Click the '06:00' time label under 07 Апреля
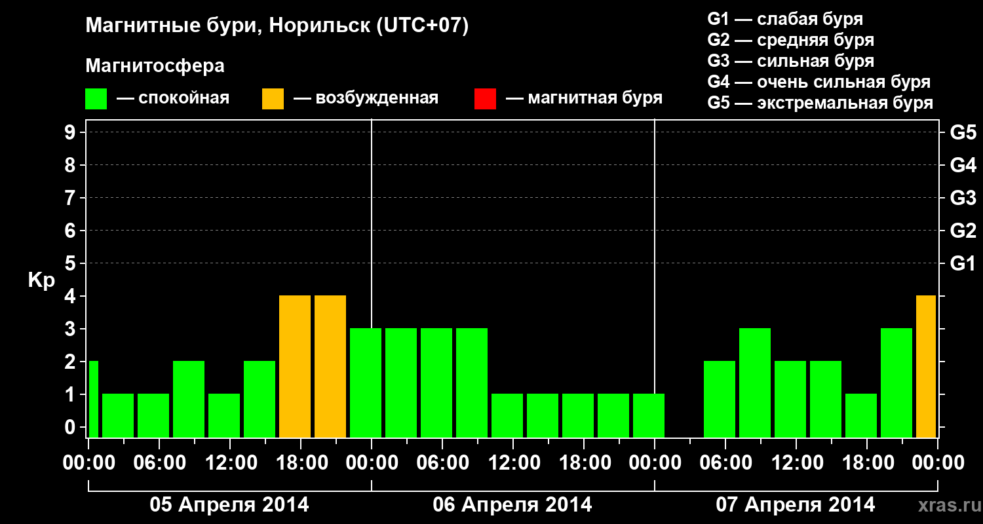983x524 pixels. pos(725,462)
